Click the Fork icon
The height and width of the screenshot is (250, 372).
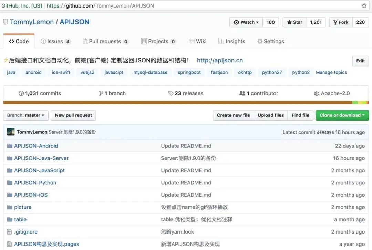tap(336, 22)
